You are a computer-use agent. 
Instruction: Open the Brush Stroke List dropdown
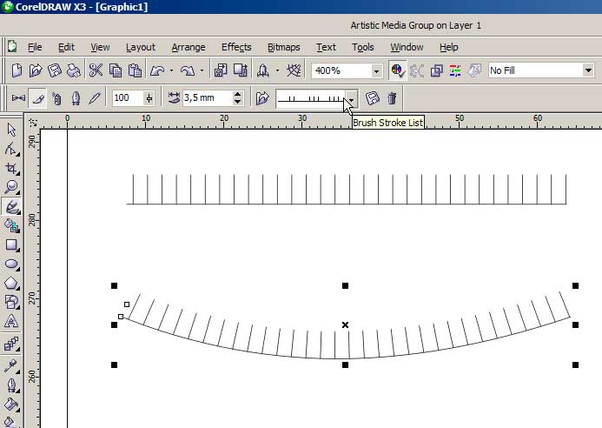(351, 99)
